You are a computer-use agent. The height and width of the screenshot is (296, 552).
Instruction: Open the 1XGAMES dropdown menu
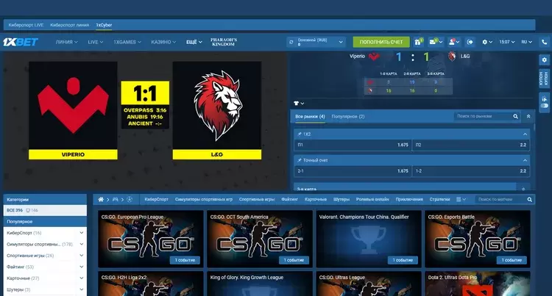coord(127,42)
